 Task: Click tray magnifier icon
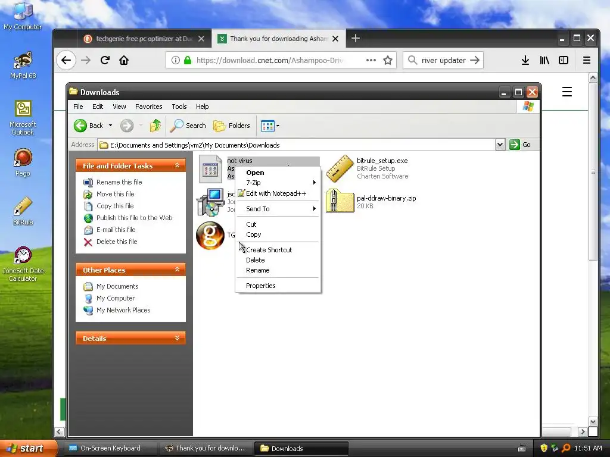566,448
